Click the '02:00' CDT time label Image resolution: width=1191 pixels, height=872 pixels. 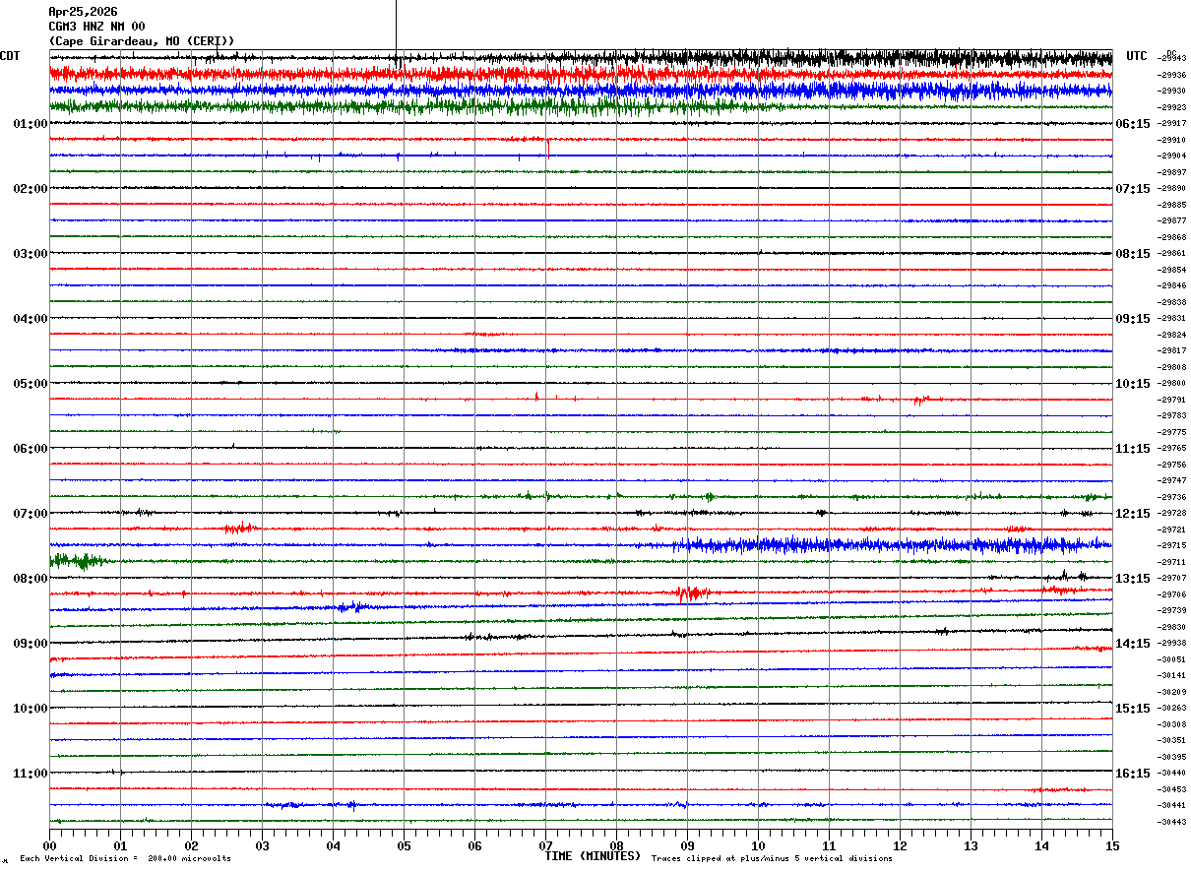pyautogui.click(x=31, y=189)
